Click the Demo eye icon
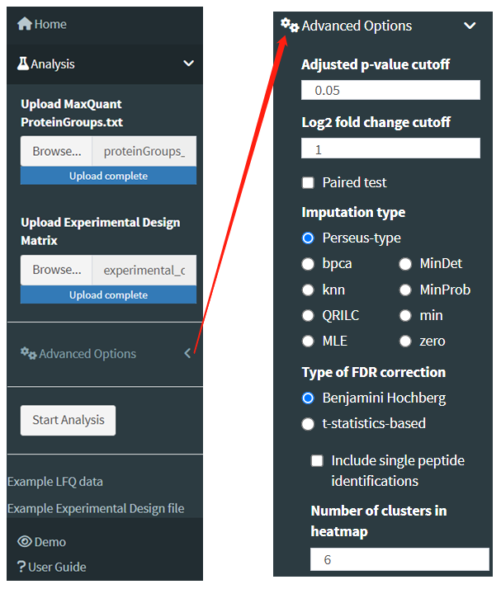This screenshot has width=501, height=589. click(x=25, y=542)
